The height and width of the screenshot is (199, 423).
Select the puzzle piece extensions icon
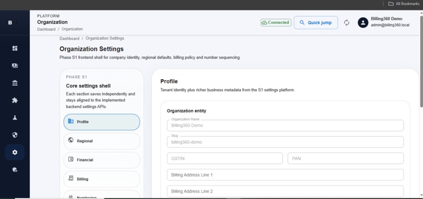tap(15, 101)
